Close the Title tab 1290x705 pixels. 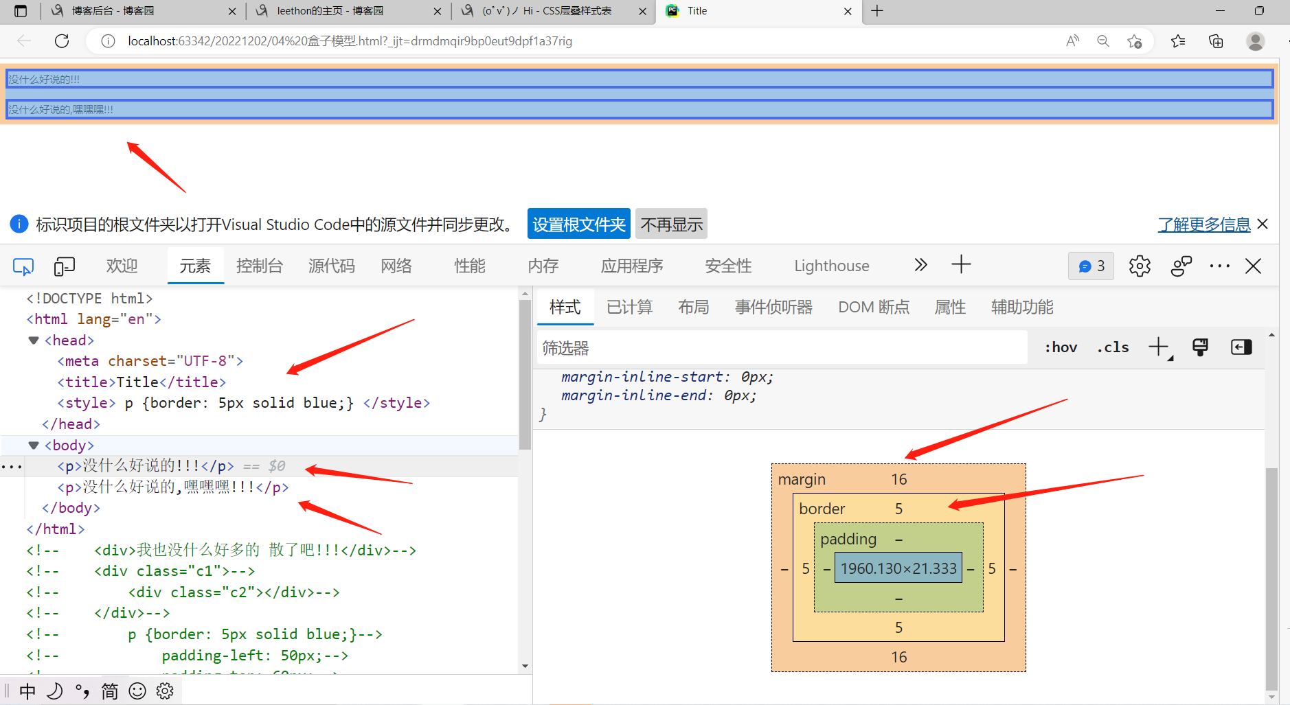[848, 11]
